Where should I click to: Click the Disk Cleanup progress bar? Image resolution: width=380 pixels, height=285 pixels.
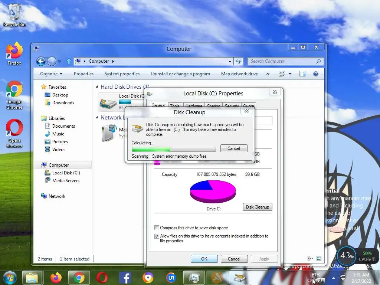[x=174, y=149]
